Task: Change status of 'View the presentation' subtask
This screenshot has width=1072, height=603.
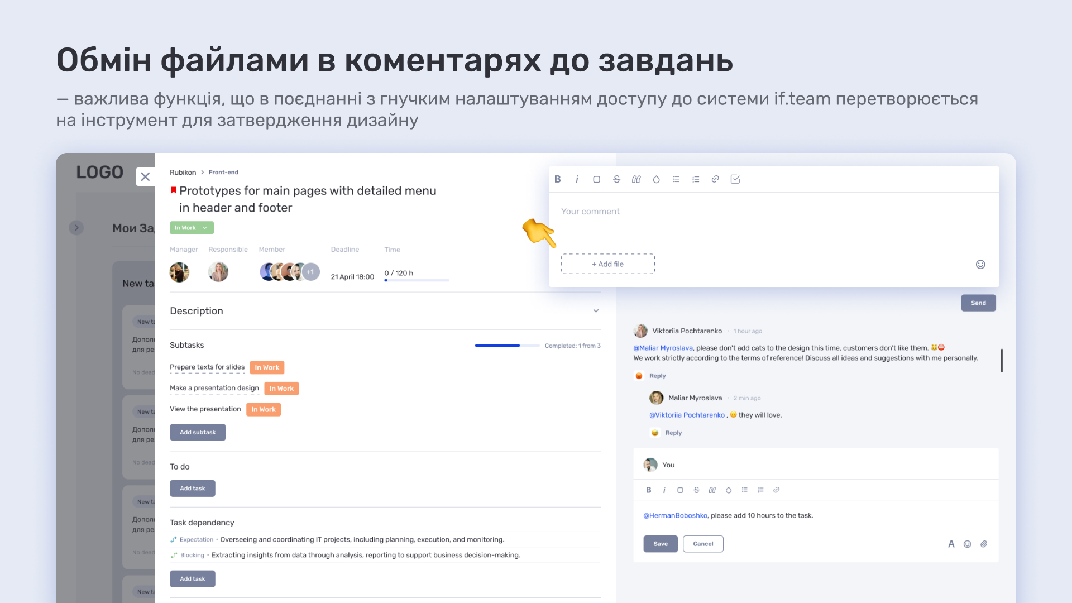Action: coord(264,409)
